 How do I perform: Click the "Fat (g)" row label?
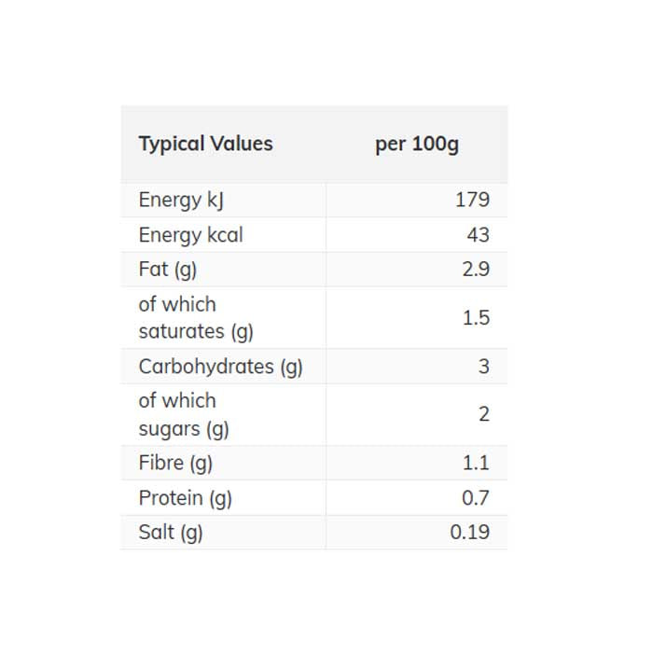[168, 270]
